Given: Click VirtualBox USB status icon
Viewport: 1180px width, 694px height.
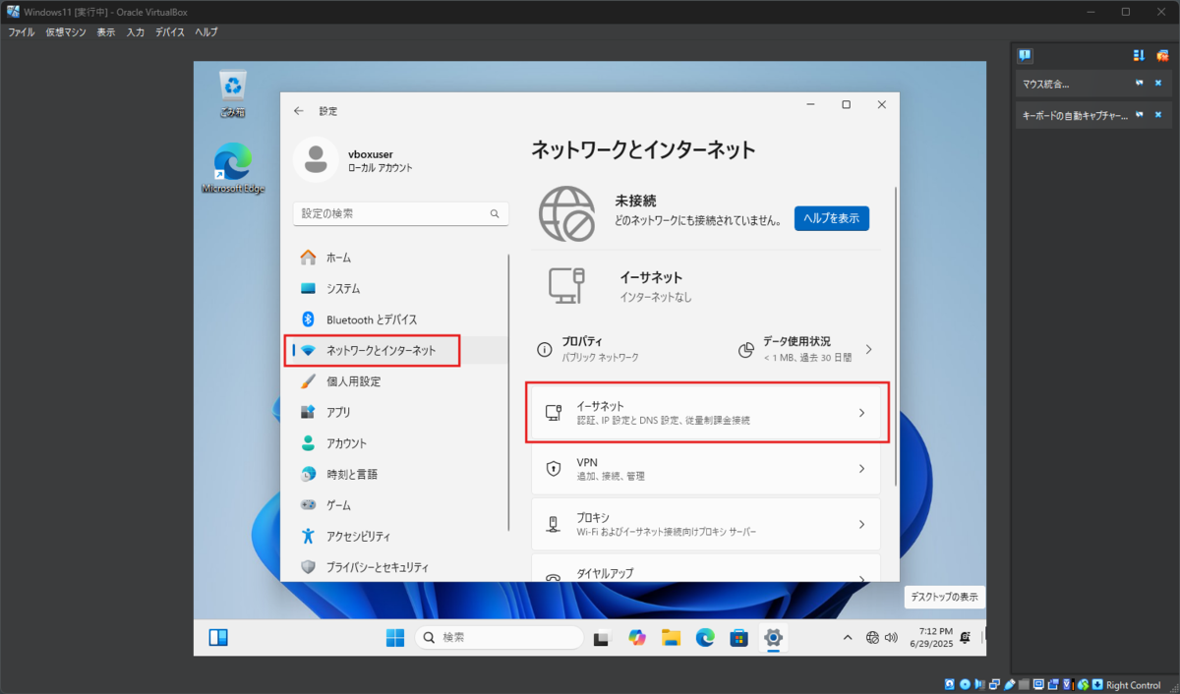Looking at the screenshot, I should coord(1009,685).
